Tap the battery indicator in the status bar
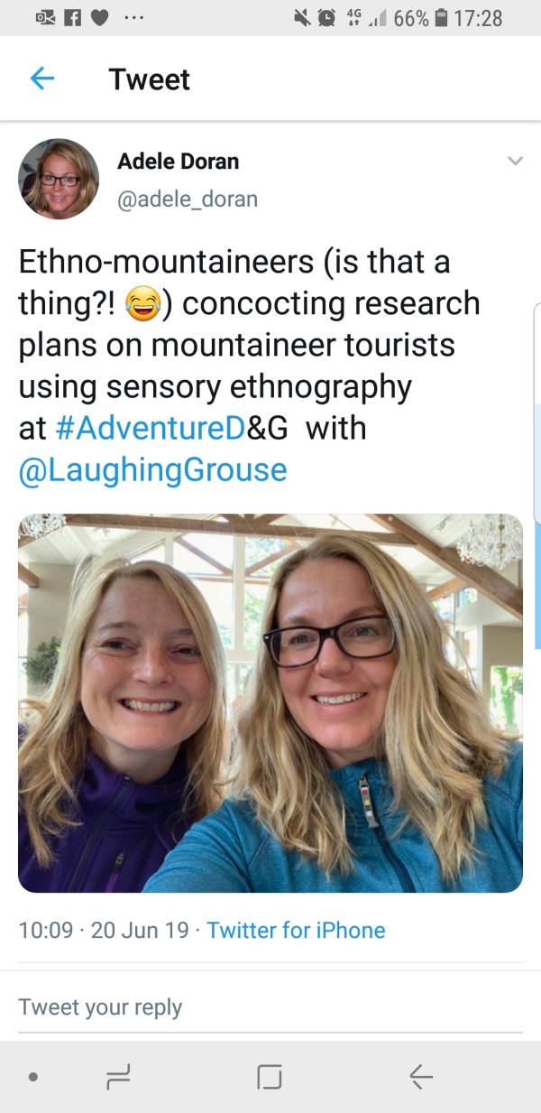The width and height of the screenshot is (541, 1113). point(442,18)
